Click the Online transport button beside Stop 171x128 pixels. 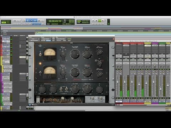93,21
